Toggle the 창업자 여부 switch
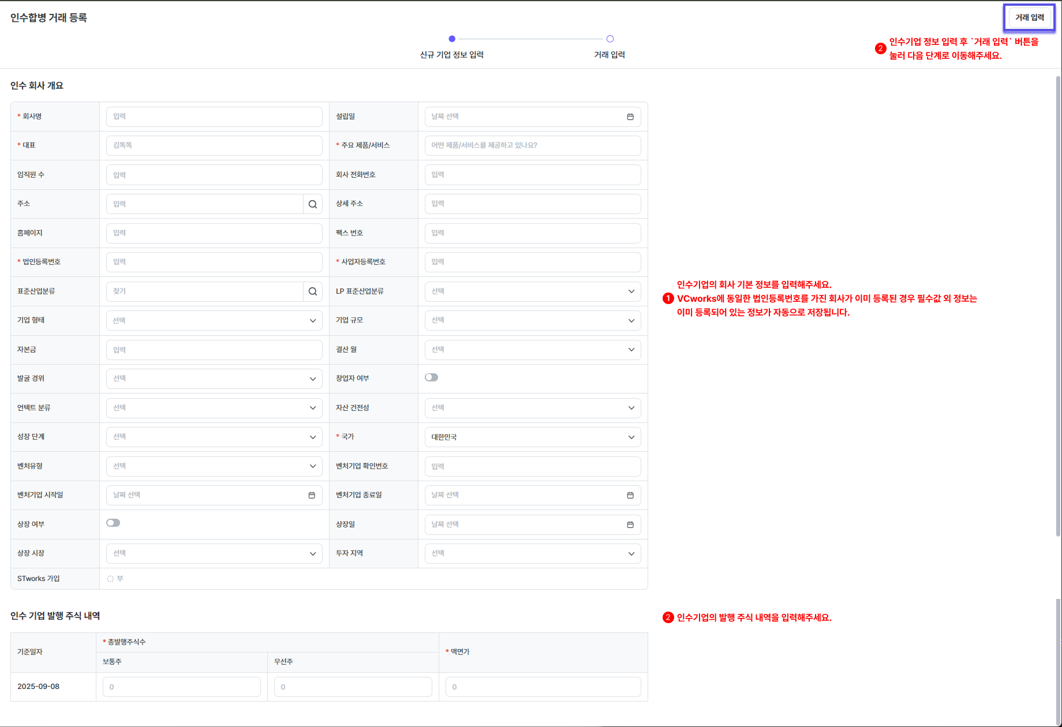The image size is (1062, 727). point(431,377)
